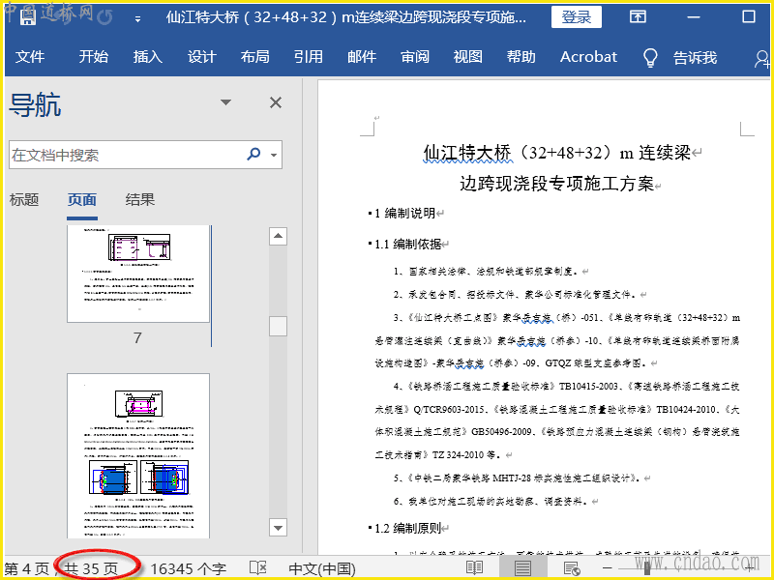
Task: Click list item 1 about 国家相关法律
Action: (x=487, y=272)
